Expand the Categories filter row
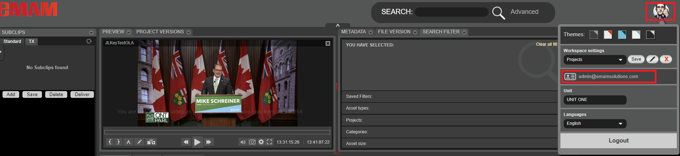 [450, 132]
